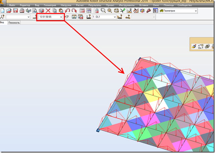Click the load case selection icon
Image resolution: width=215 pixels, height=153 pixels.
[88, 17]
